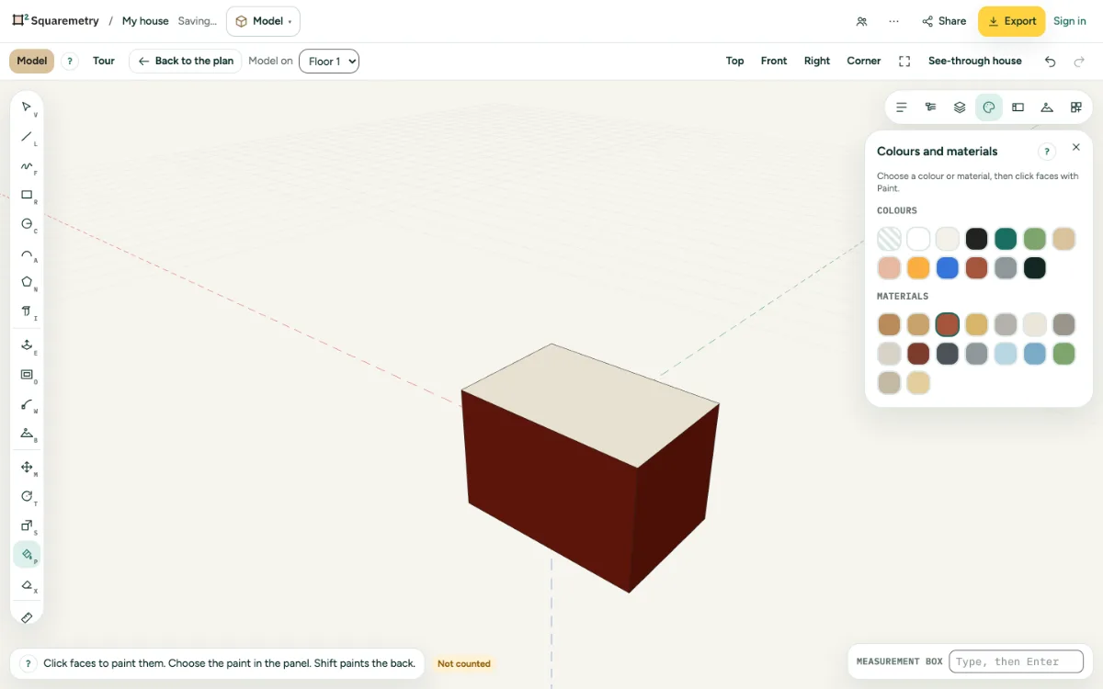
Task: Select the arrow Select tool
Action: [27, 107]
